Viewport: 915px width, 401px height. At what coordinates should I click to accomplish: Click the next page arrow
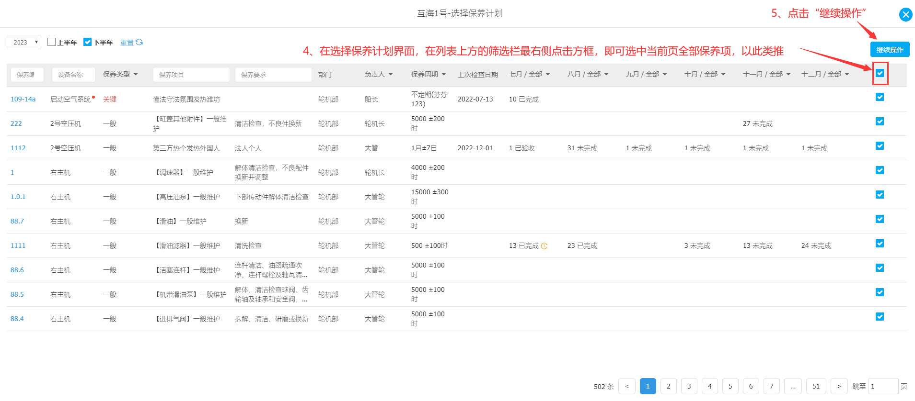[x=839, y=386]
